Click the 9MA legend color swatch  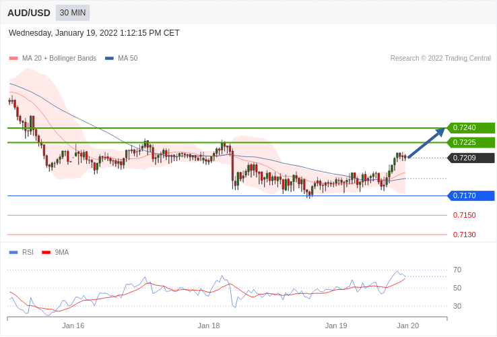pos(46,253)
